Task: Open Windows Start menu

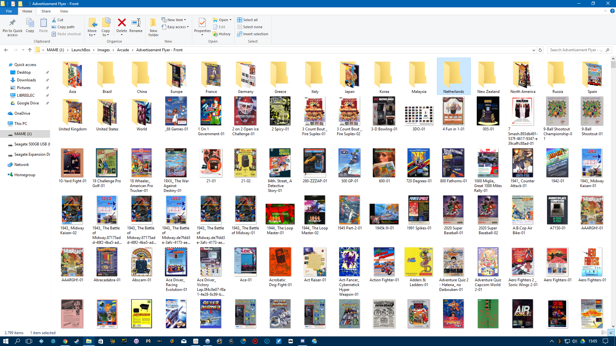Action: (5, 341)
